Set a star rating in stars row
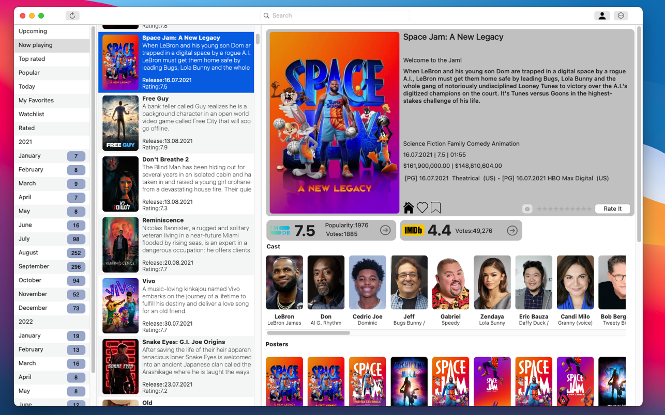Viewport: 665px width, 415px height. click(x=564, y=209)
